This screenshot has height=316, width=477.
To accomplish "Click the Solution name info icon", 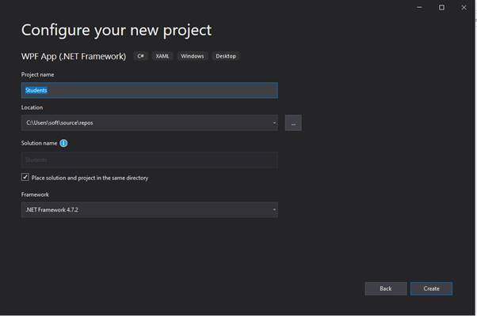I will [x=63, y=143].
